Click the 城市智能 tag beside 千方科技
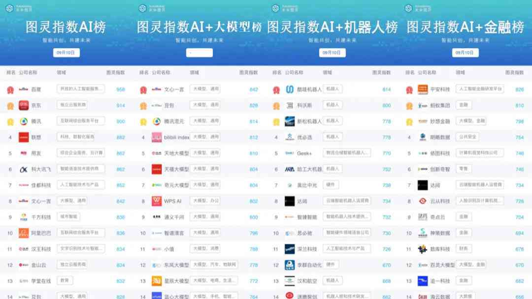 click(68, 217)
